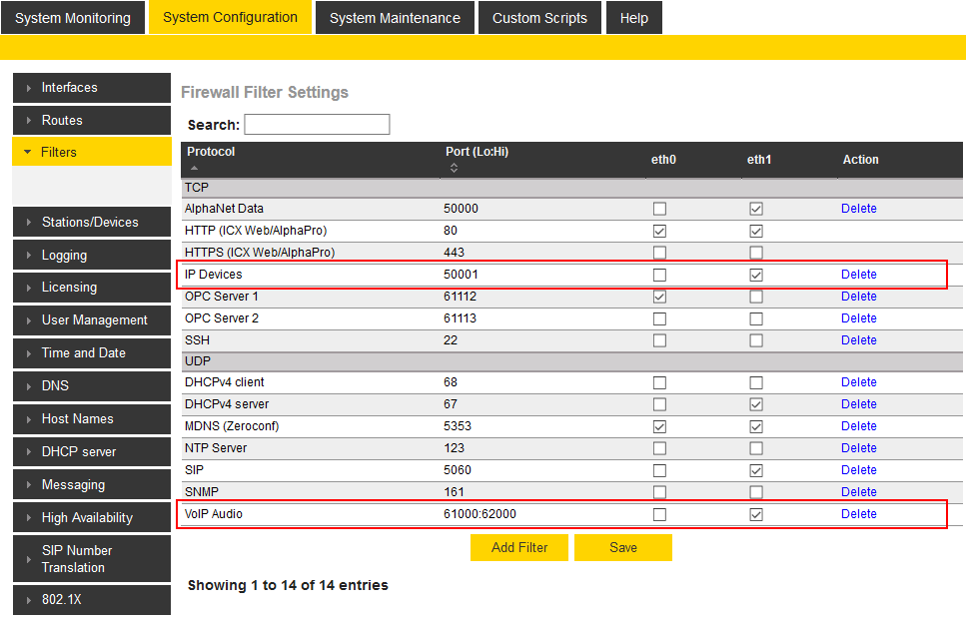Screen dimensions: 966x621
Task: Open the 802.1X sidebar item
Action: (x=62, y=600)
